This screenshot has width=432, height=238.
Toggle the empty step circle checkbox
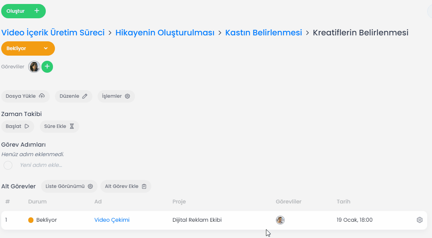pos(8,165)
